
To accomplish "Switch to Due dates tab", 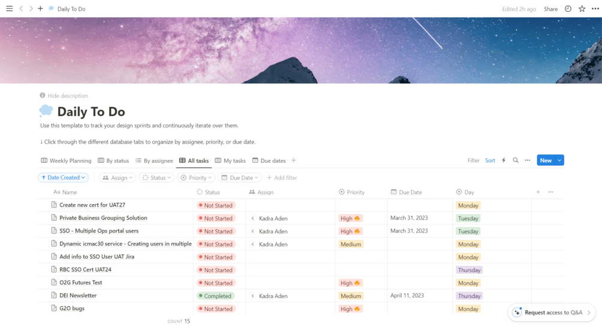I will pos(269,161).
